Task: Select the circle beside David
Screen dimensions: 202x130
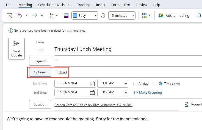Action: point(56,72)
